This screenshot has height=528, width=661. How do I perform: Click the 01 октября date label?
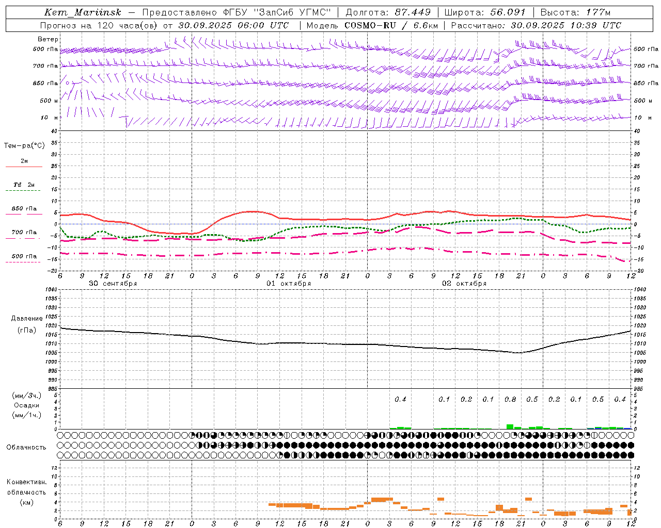[x=289, y=284]
